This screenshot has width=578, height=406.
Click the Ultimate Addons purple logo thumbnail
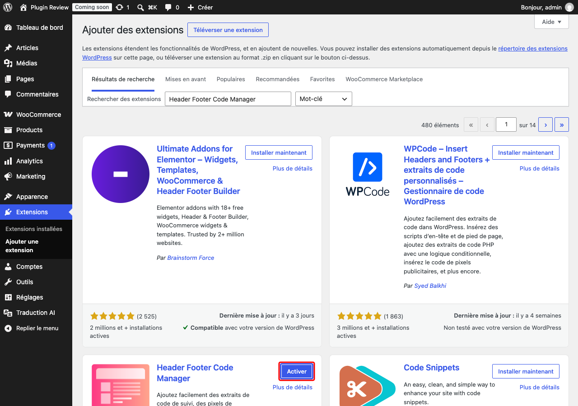pos(121,174)
